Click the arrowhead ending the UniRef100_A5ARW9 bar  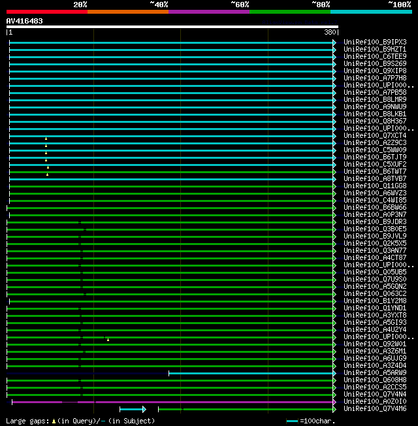click(x=334, y=373)
